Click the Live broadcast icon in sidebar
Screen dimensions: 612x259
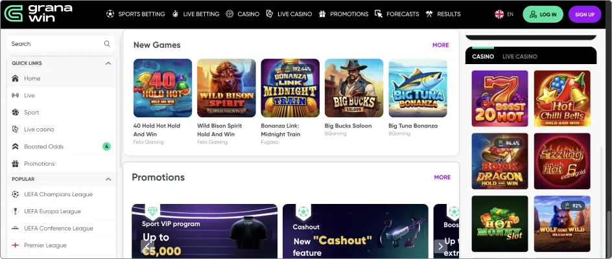click(x=16, y=95)
